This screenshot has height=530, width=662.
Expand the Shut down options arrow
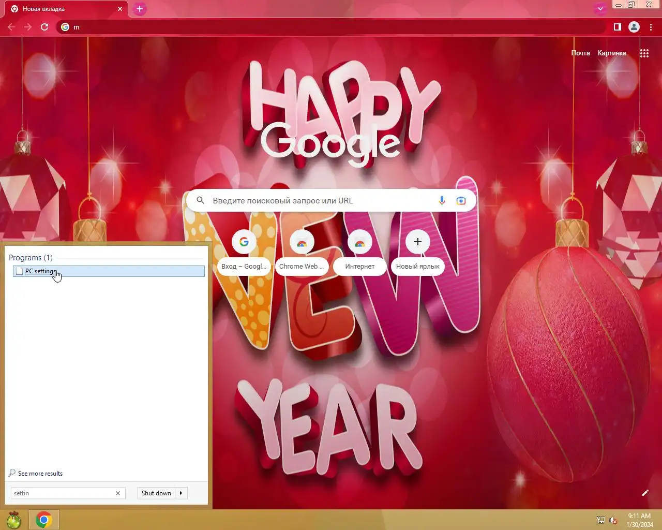point(181,493)
